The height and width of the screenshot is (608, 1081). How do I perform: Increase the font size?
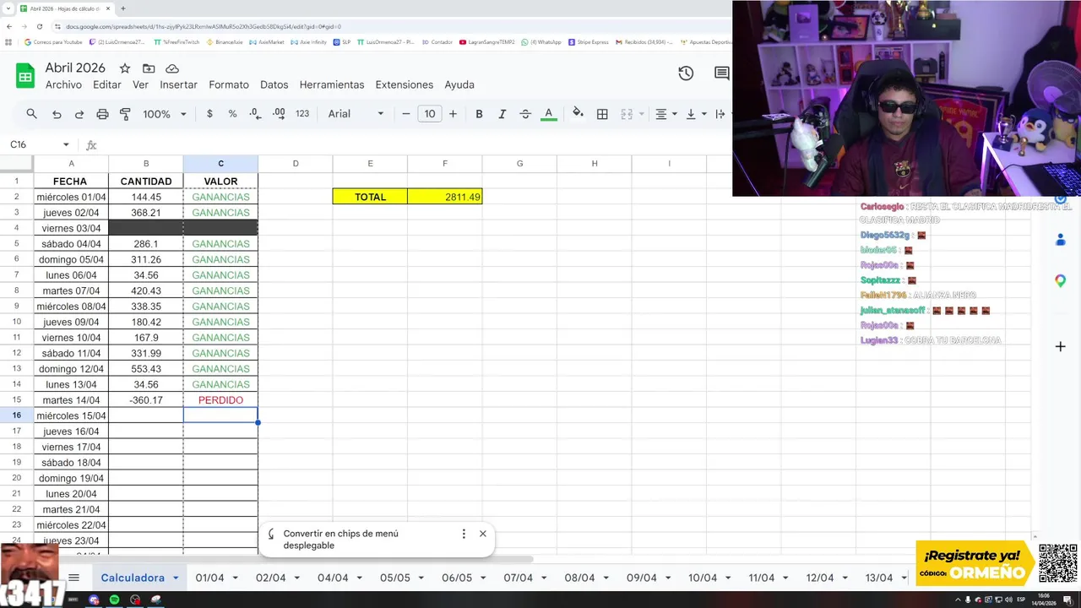click(453, 114)
